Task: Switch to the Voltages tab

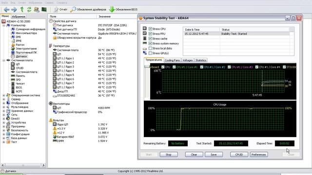Action: click(x=187, y=60)
